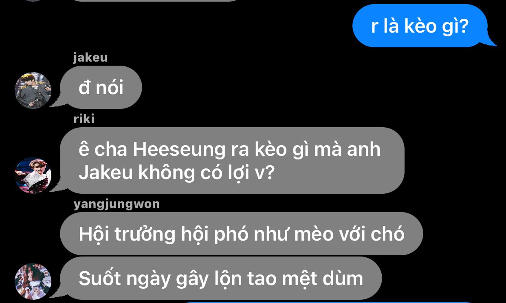Viewport: 506px width, 303px height.
Task: Tap the word 'nói' in jakeu's reply
Action: click(x=110, y=88)
